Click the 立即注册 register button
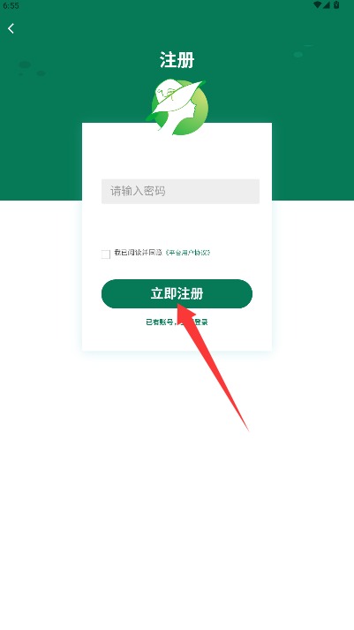The width and height of the screenshot is (354, 630). 177,293
